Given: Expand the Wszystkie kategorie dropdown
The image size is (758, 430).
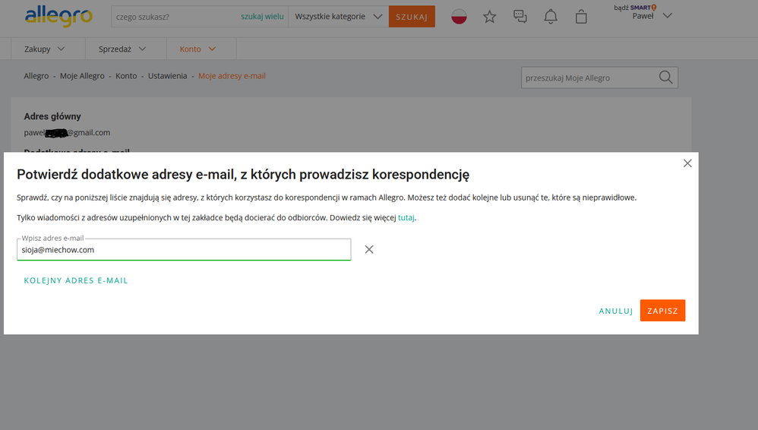Looking at the screenshot, I should coord(338,17).
